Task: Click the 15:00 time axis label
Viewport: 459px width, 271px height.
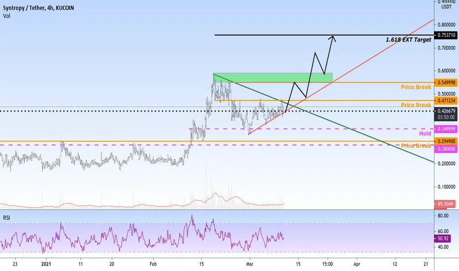Action: point(328,264)
